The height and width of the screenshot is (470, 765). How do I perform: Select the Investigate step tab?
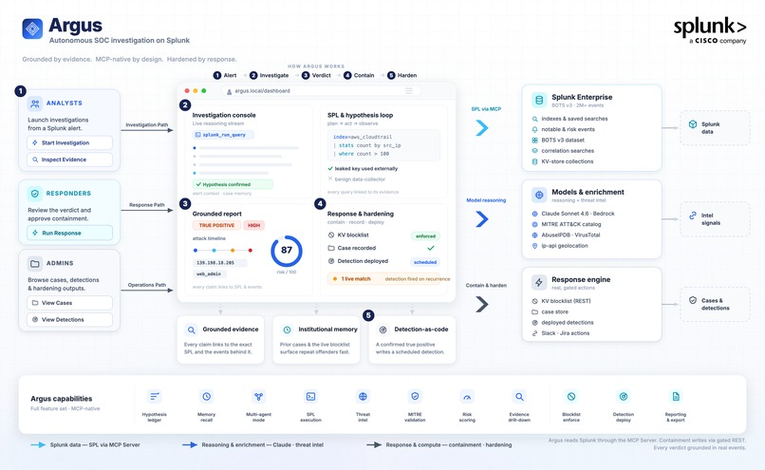[270, 75]
